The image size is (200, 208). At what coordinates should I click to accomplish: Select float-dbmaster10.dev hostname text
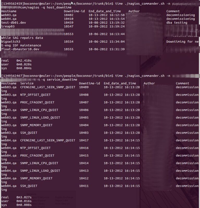pyautogui.click(x=20, y=49)
